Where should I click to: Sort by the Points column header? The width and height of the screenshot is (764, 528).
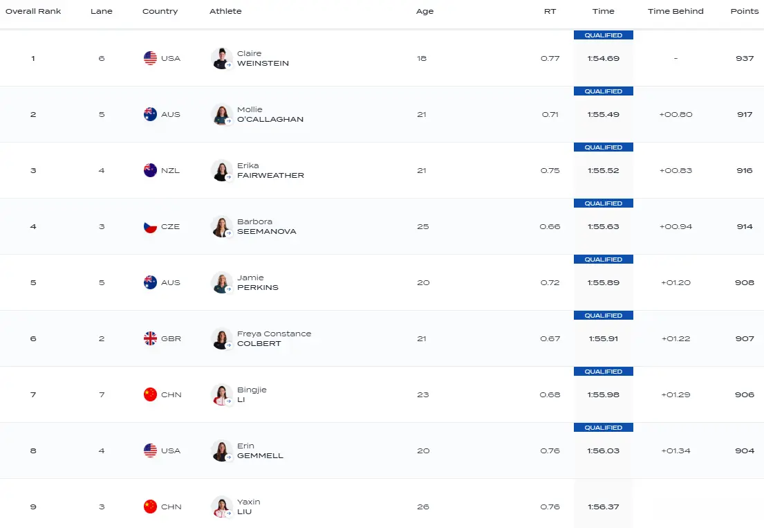click(745, 11)
